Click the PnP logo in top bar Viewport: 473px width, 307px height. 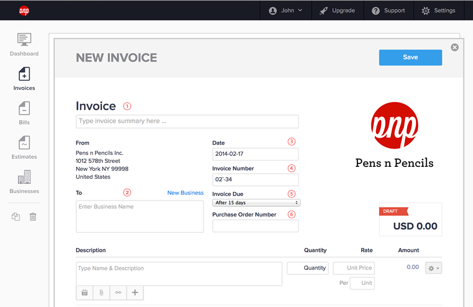pos(24,11)
